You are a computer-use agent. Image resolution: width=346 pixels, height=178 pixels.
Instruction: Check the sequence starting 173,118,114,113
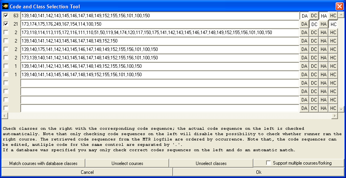[5, 33]
